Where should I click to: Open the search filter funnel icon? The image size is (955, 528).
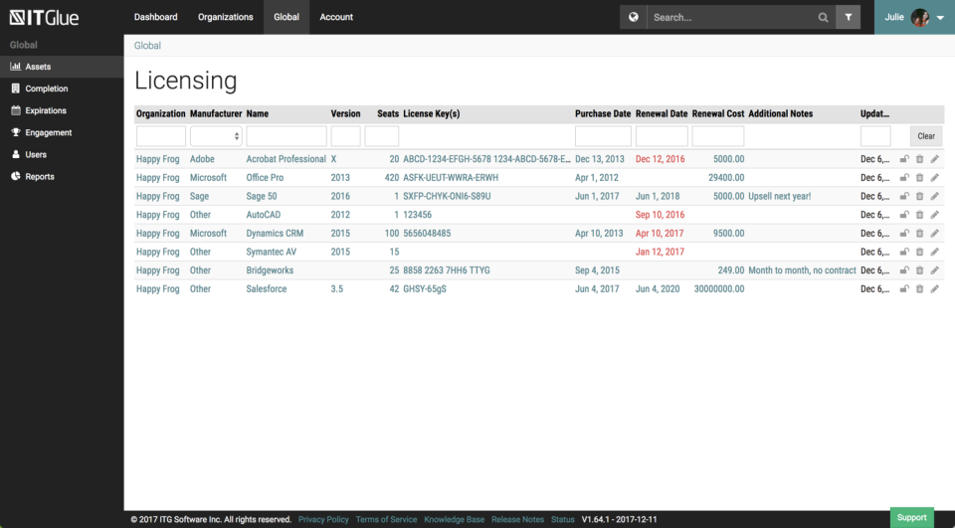click(848, 17)
